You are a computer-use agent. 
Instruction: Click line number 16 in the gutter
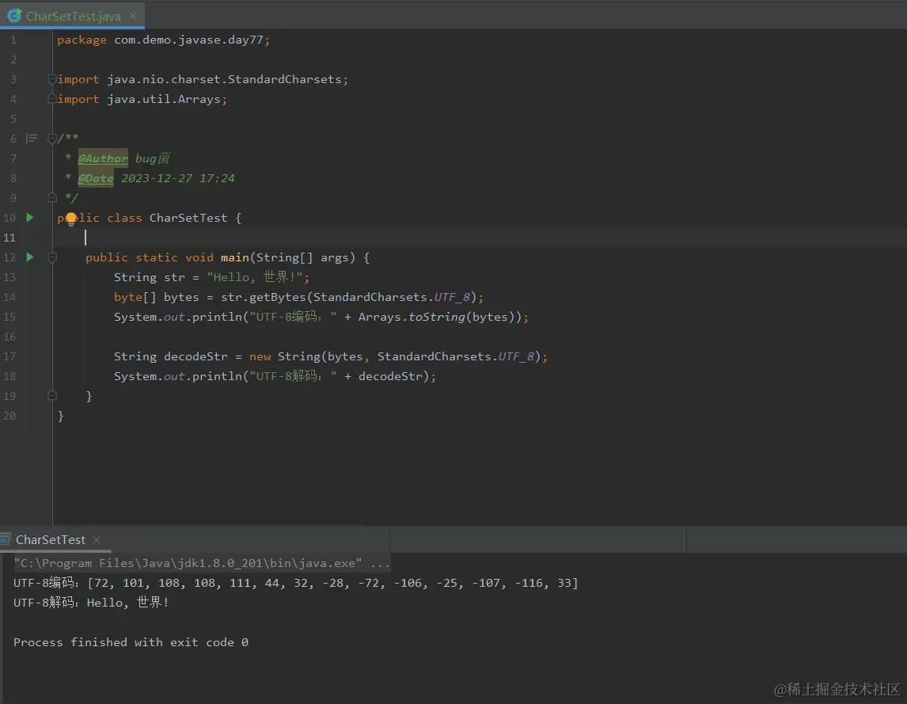pyautogui.click(x=9, y=337)
